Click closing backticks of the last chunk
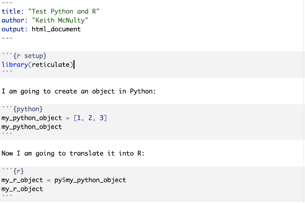The width and height of the screenshot is (305, 203). tap(7, 197)
